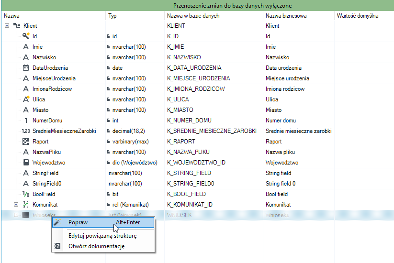Image resolution: width=394 pixels, height=263 pixels.
Task: Click the text icon beside NazwaPliku
Action: (x=26, y=152)
